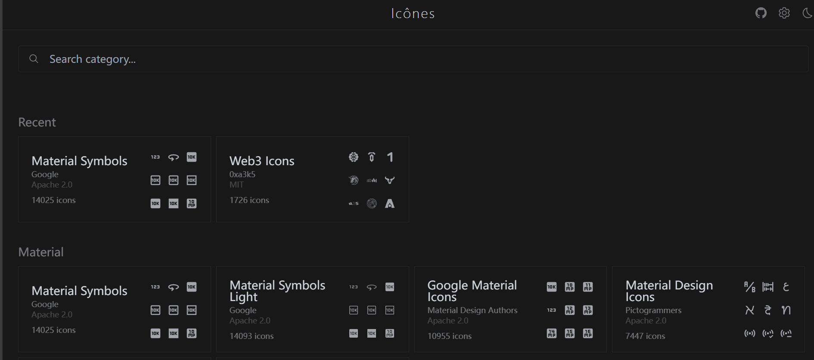Click the 10MP icon in Recent Material Symbols
This screenshot has width=814, height=360.
pos(192,203)
